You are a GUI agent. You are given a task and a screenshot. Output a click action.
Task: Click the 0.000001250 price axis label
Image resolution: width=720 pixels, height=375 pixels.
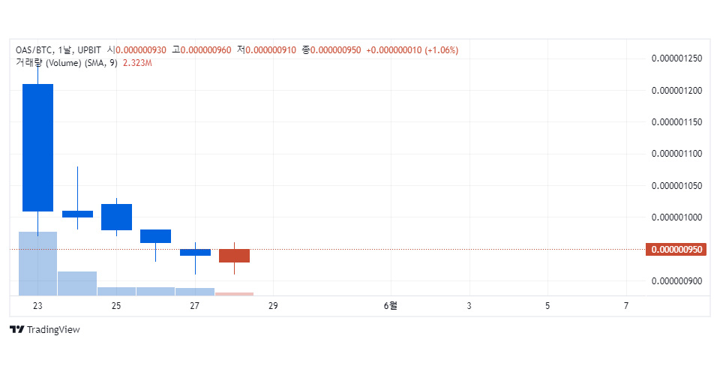tap(676, 58)
